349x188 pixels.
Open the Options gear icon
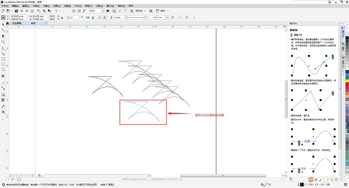pos(151,11)
